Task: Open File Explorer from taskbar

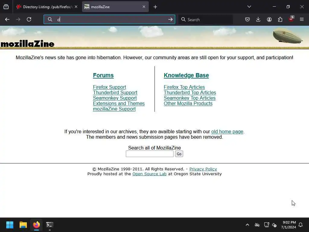Action: (23, 225)
